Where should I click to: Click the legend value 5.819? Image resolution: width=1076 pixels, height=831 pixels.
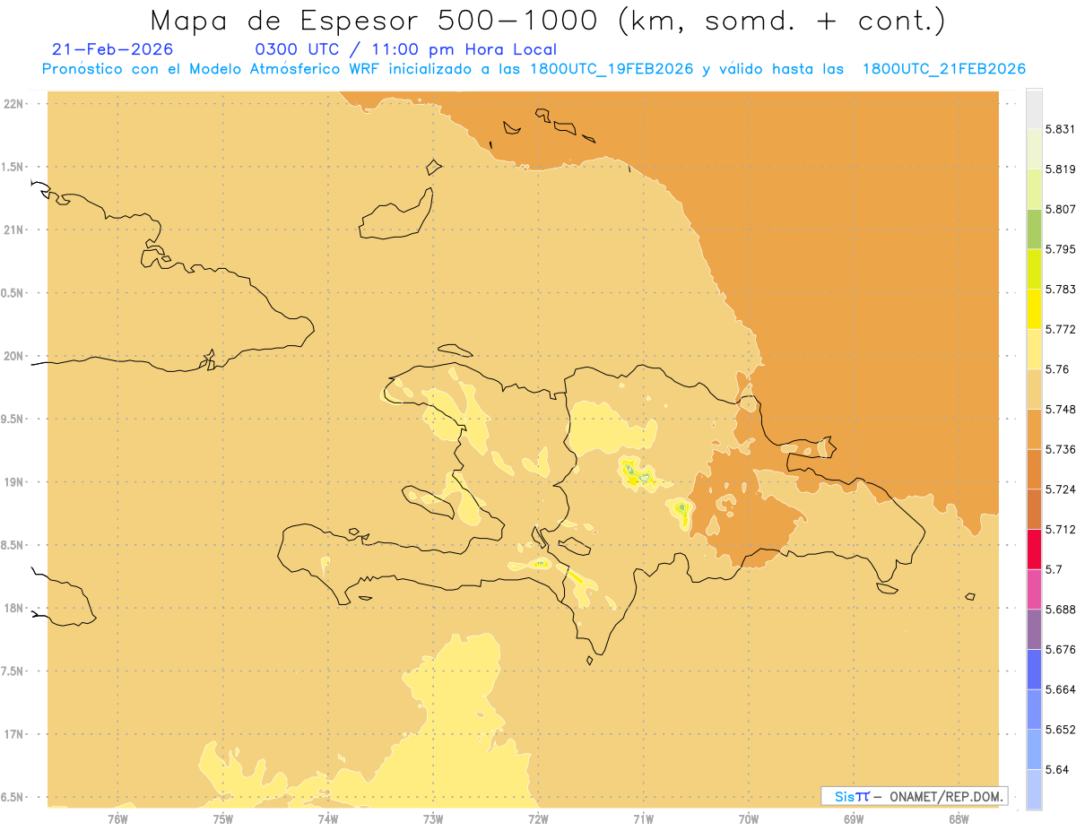pos(1060,169)
